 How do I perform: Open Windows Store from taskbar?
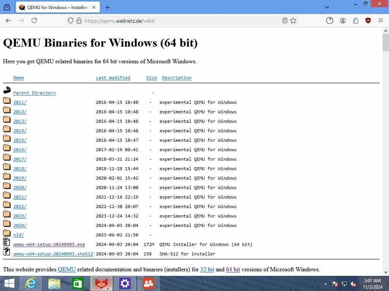[x=77, y=283]
